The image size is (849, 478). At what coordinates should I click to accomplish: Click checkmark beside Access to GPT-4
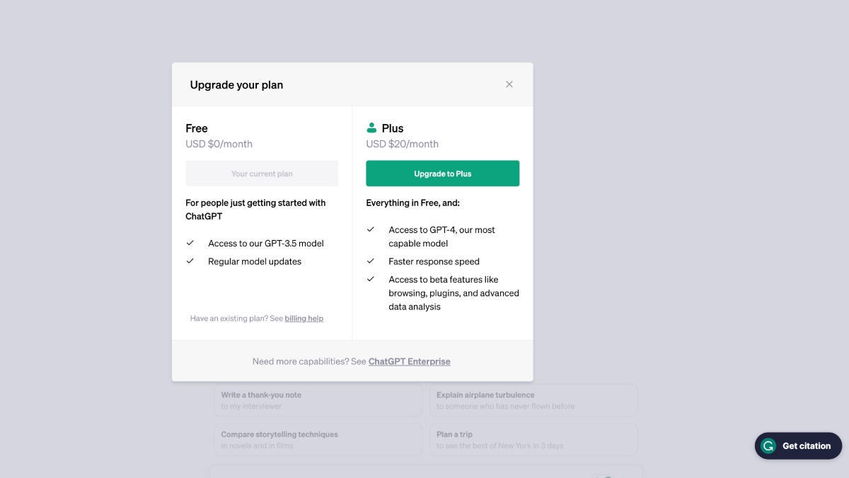pos(371,229)
